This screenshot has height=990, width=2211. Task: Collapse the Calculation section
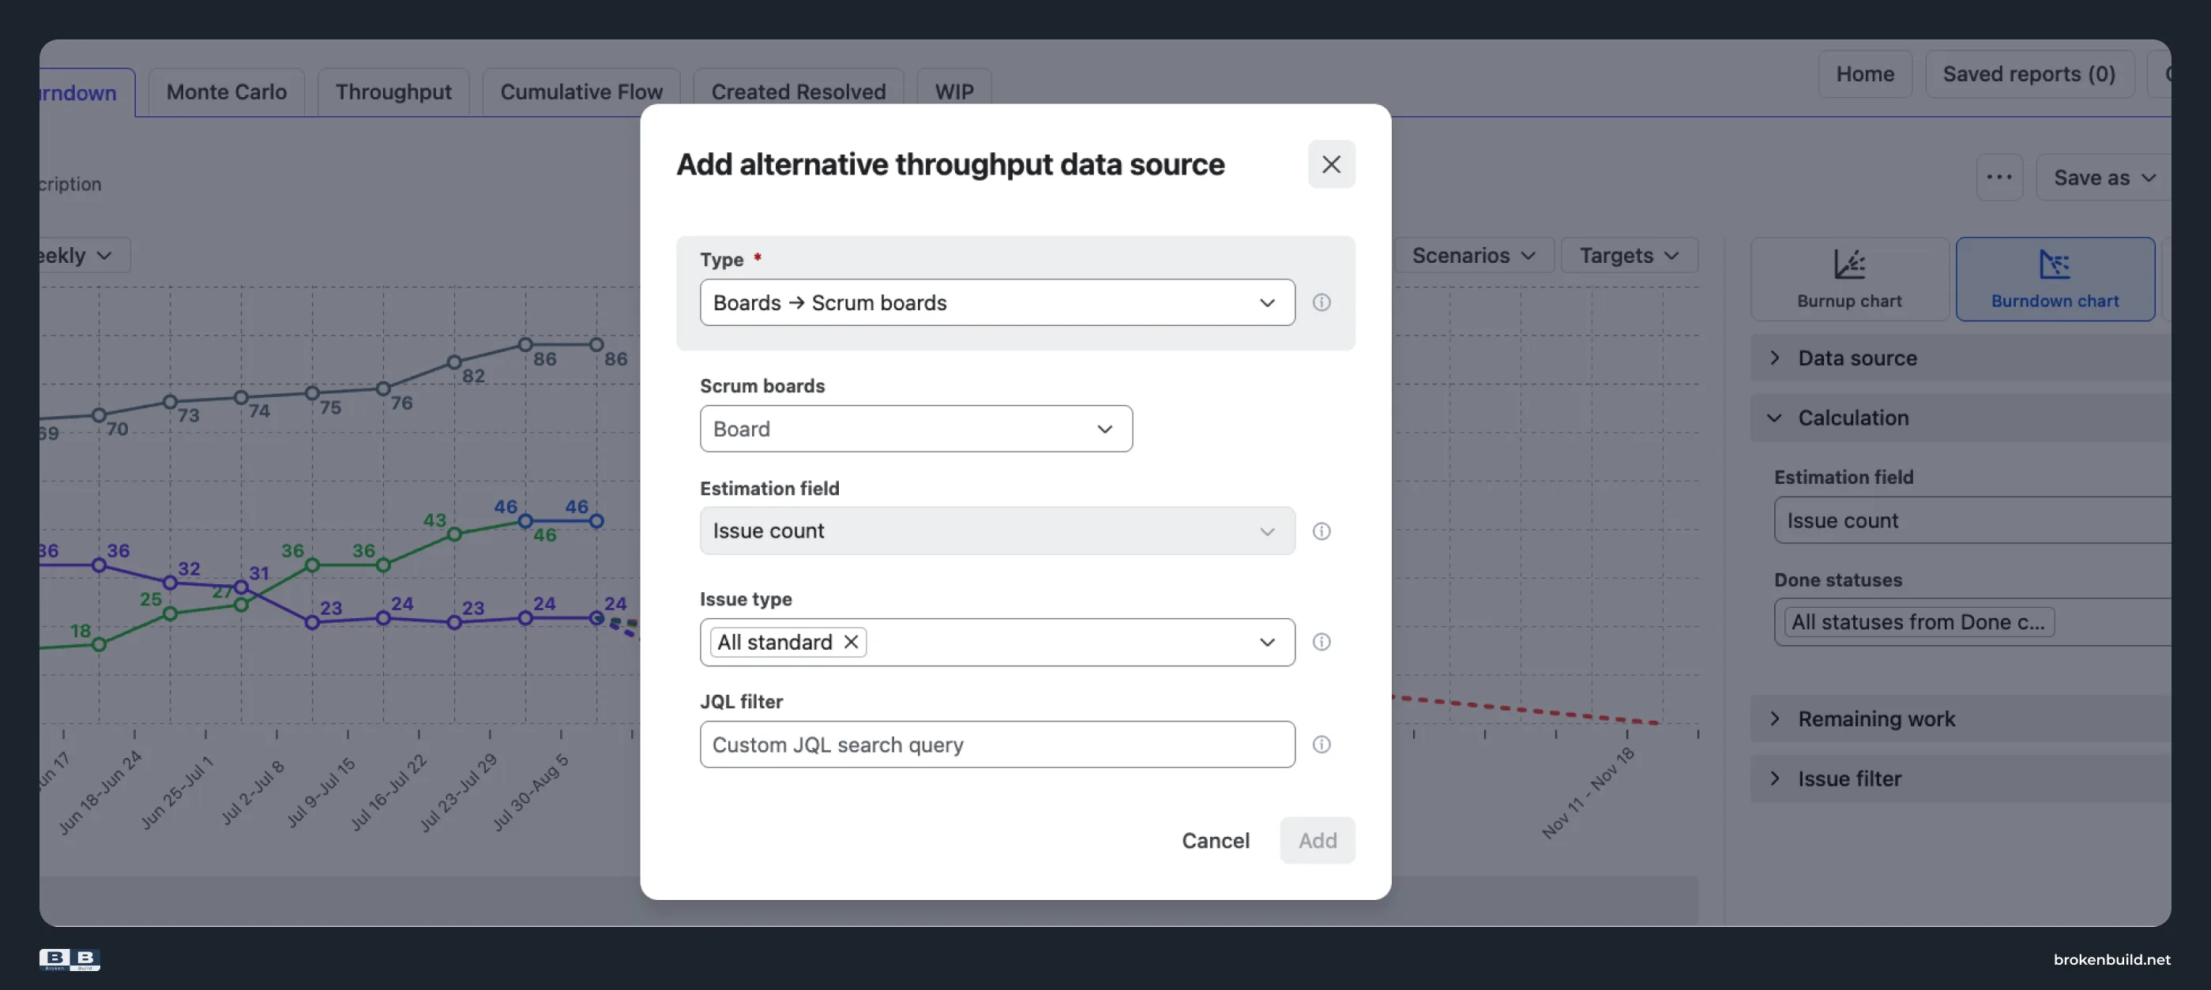click(1961, 418)
